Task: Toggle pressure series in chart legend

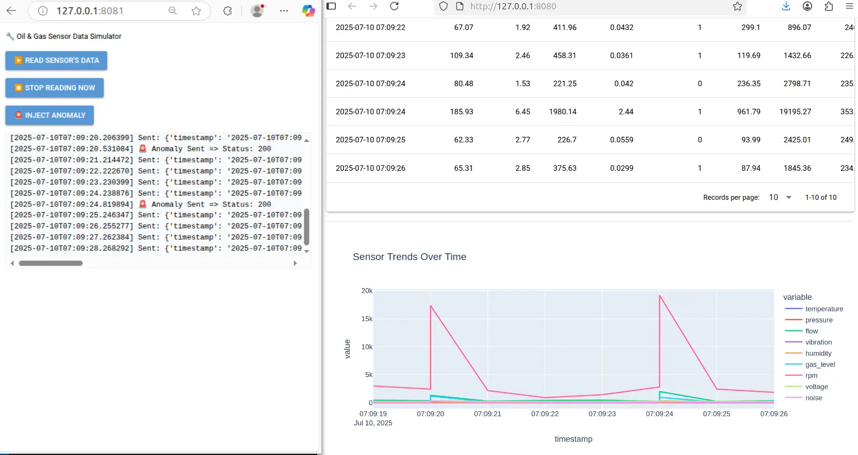Action: tap(809, 320)
